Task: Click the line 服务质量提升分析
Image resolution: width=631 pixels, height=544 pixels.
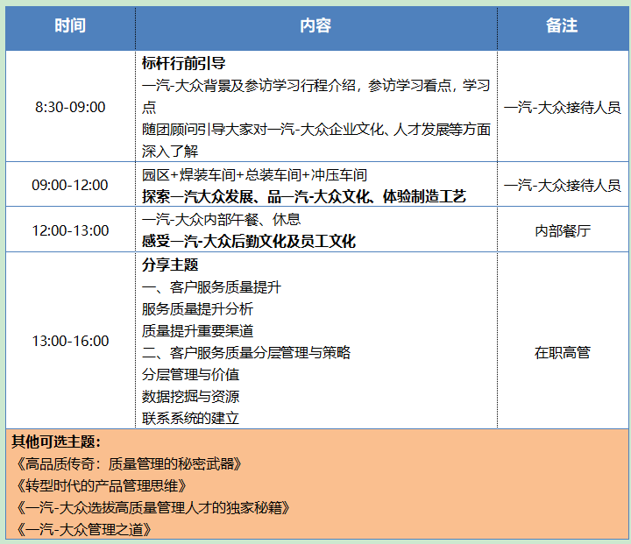Action: coord(197,308)
